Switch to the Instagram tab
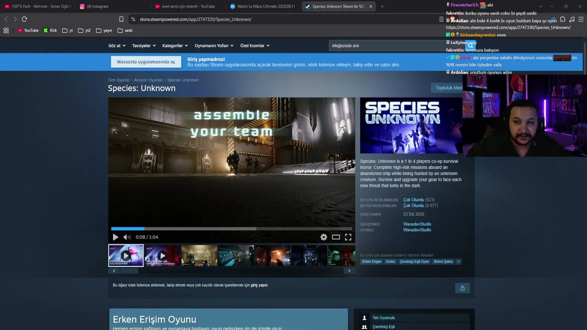This screenshot has height=330, width=587. [x=112, y=6]
